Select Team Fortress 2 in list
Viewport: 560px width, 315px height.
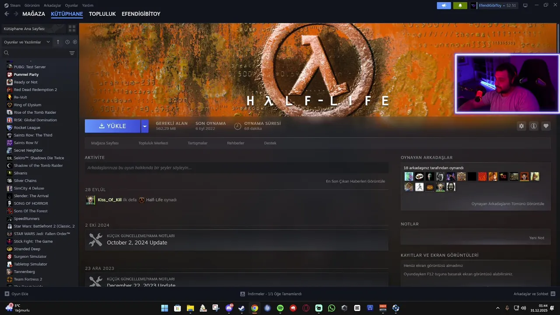pos(28,279)
